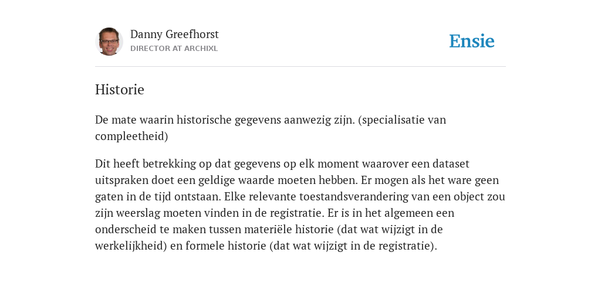Click the word onderscheid in the paragraph
601x300 pixels.
tap(123, 230)
